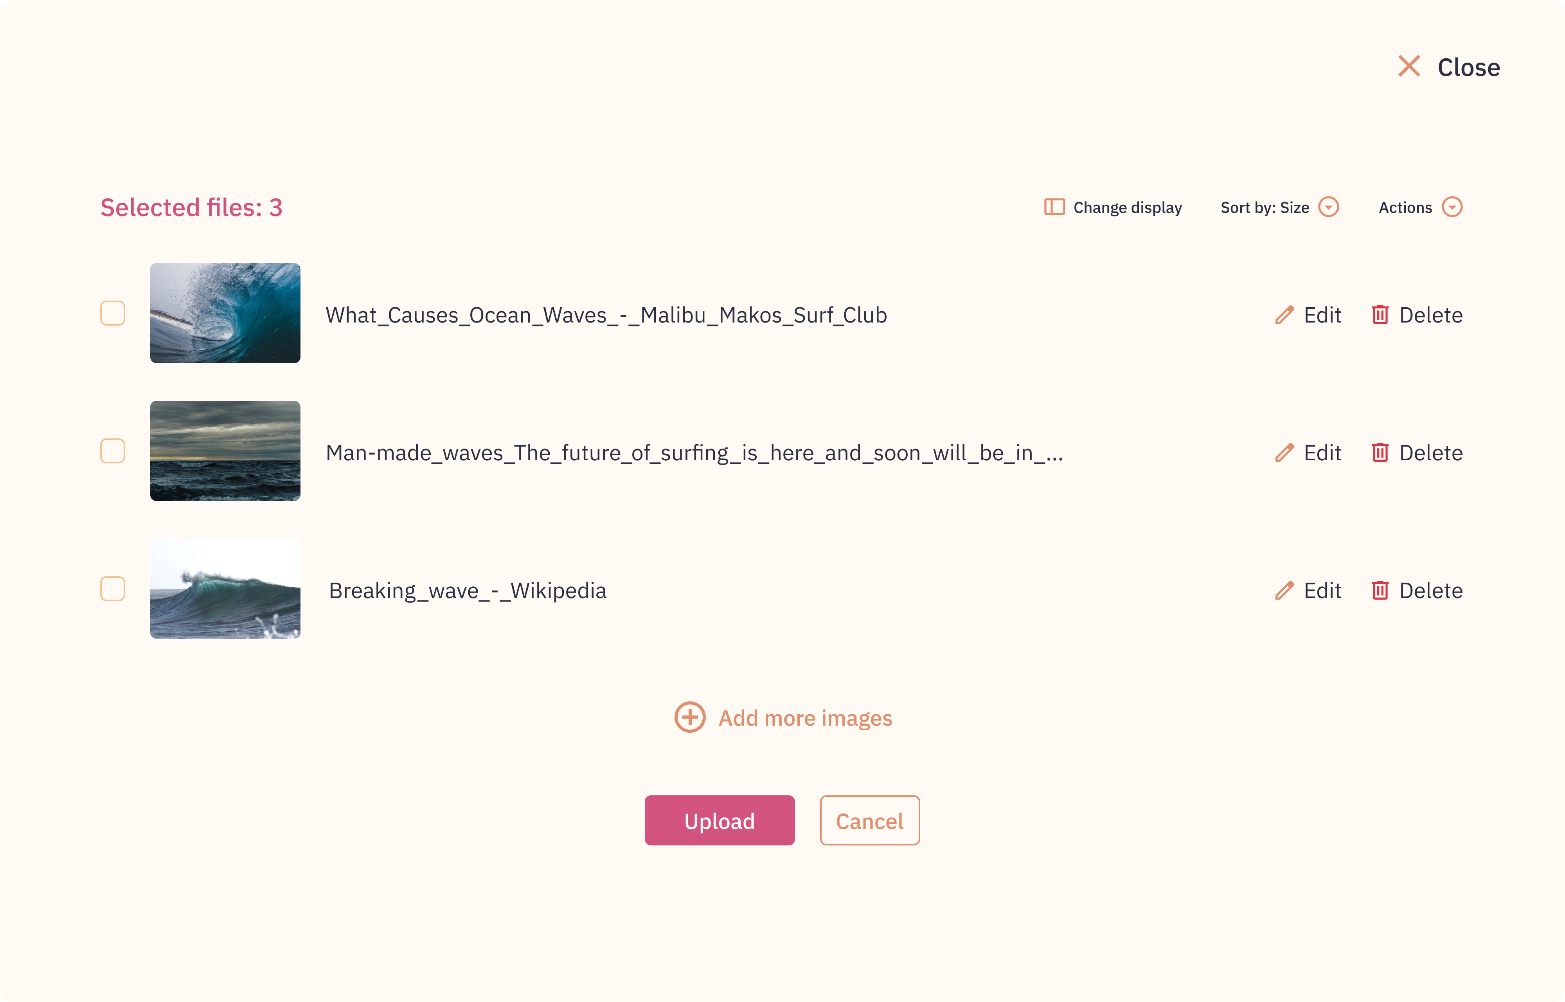Open the Breaking_wave image thumbnail
1565x1002 pixels.
[x=226, y=589]
